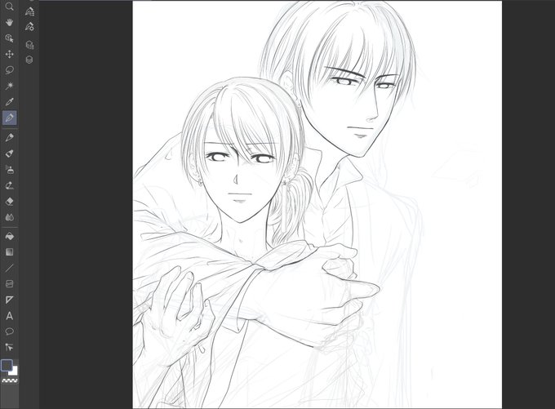Click the drawing canvas with line art
Image resolution: width=555 pixels, height=409 pixels.
(x=317, y=205)
